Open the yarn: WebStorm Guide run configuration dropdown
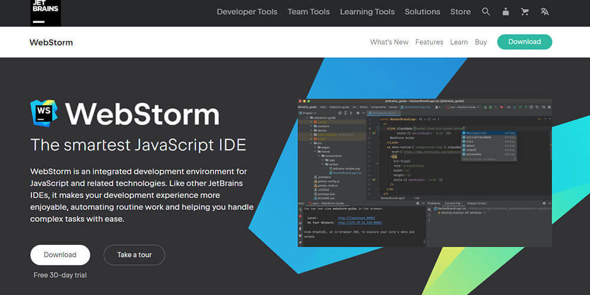 pyautogui.click(x=463, y=107)
